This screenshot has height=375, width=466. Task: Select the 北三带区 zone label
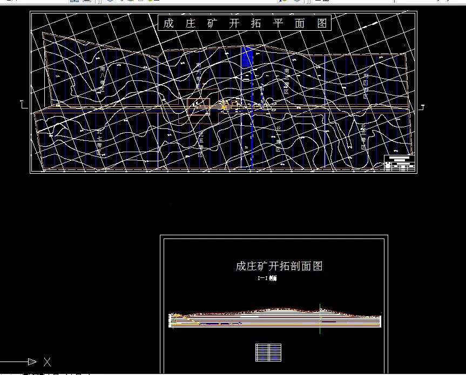(363, 137)
